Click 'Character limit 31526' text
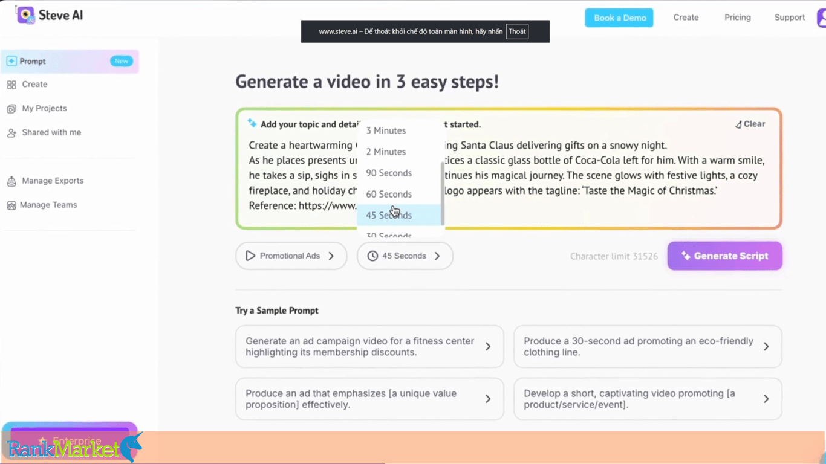Viewport: 826px width, 464px height. [614, 256]
